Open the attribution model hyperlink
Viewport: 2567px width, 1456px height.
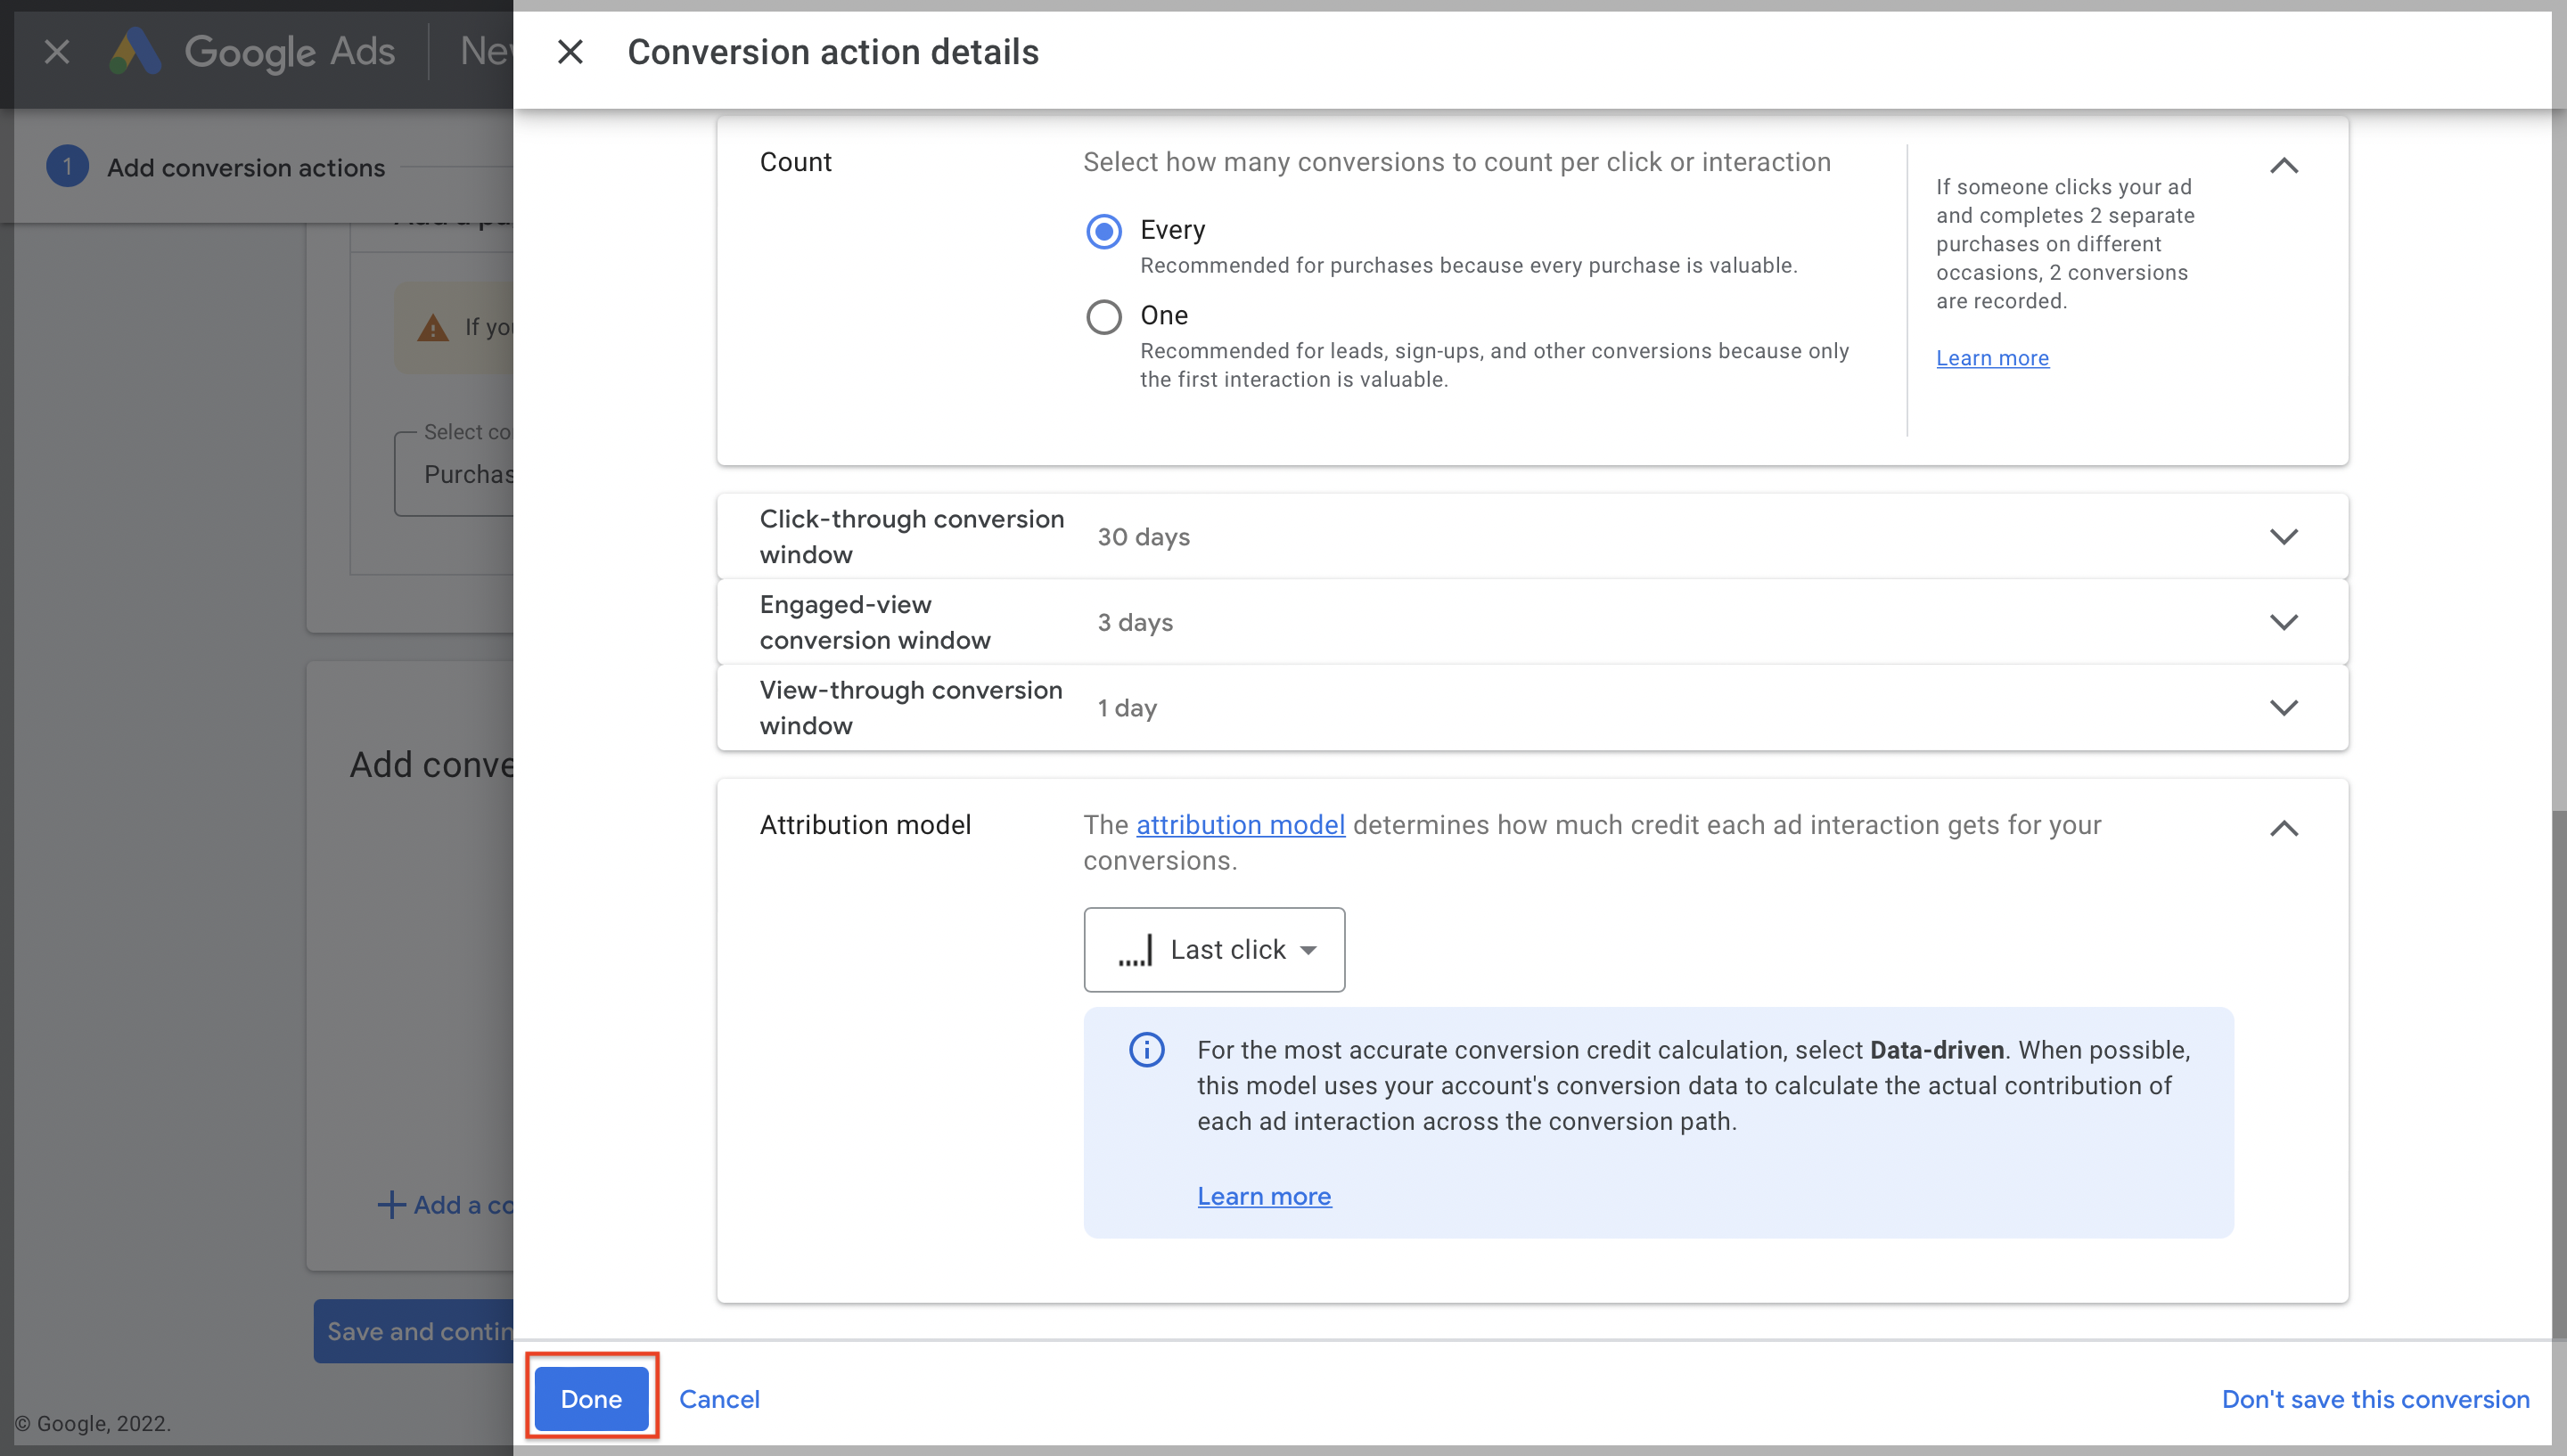1240,825
